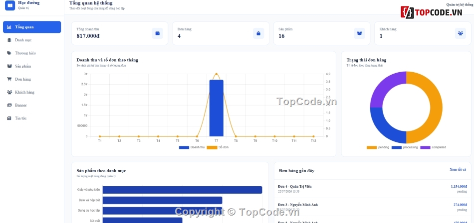Open Đơn hàng from the sidebar
The width and height of the screenshot is (474, 223).
pyautogui.click(x=32, y=79)
